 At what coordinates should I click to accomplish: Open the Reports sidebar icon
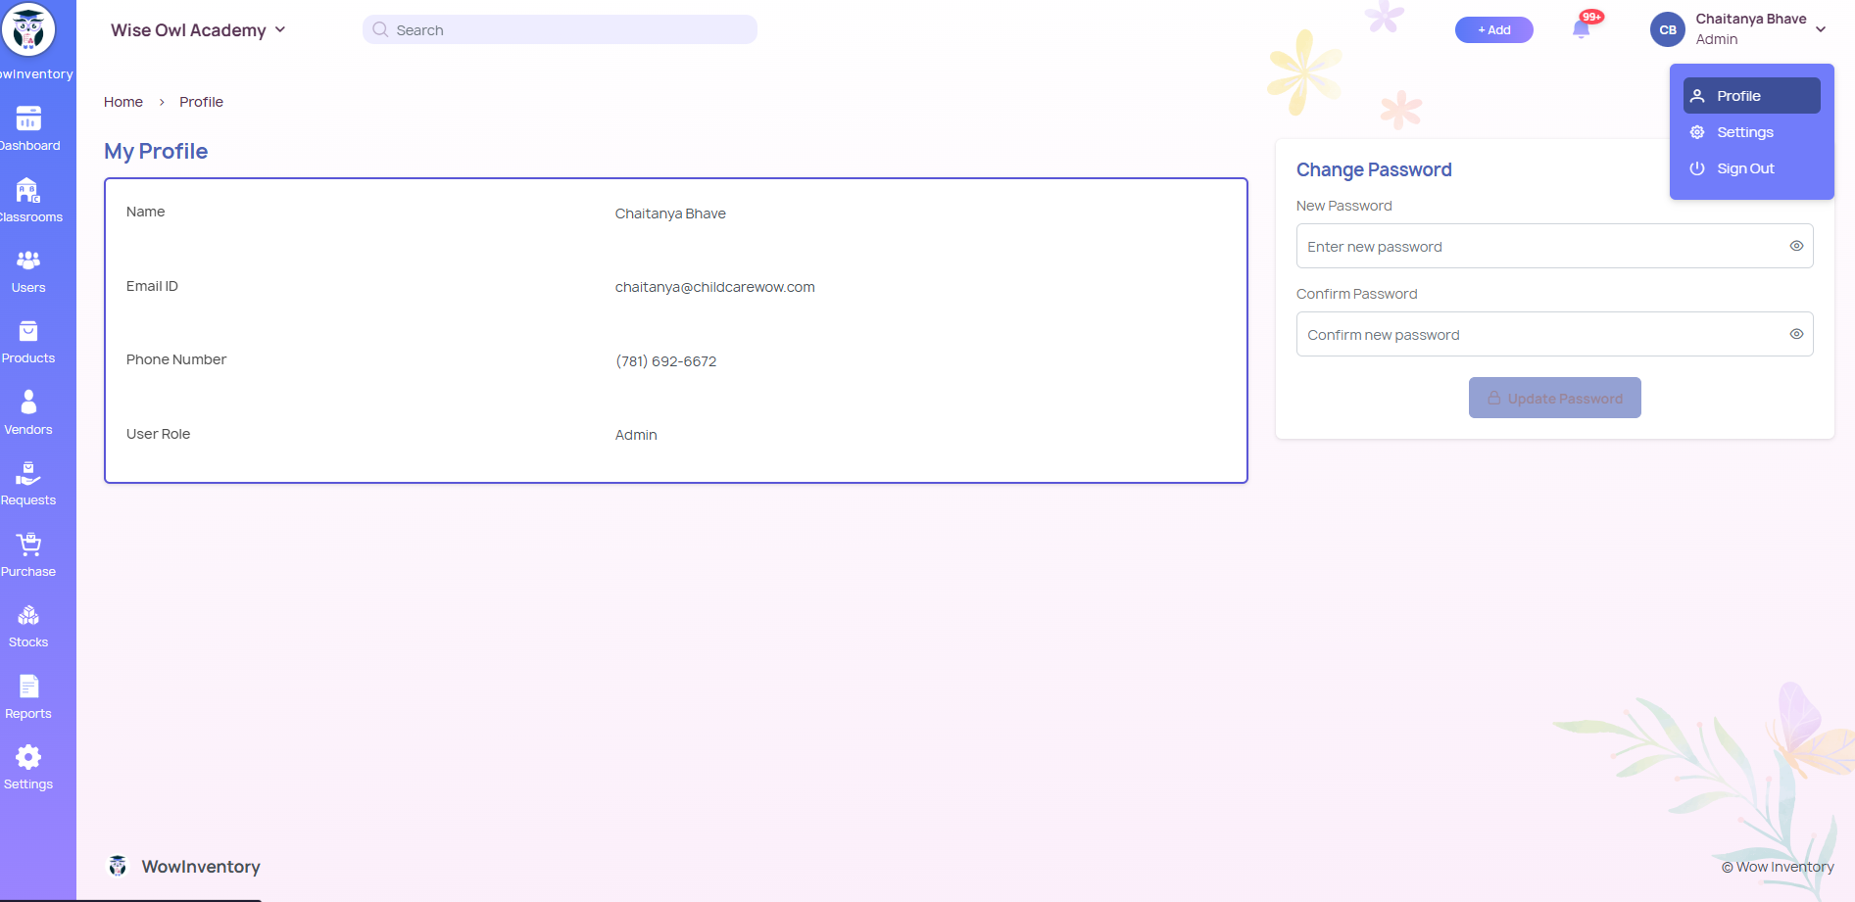tap(28, 687)
